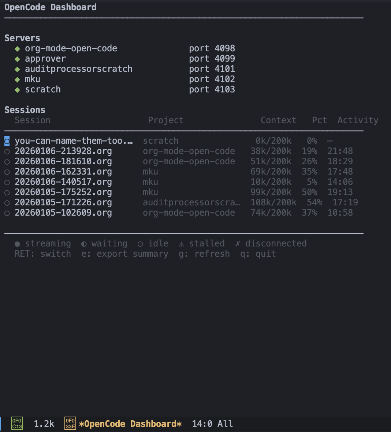The width and height of the screenshot is (391, 432).
Task: Click the green diamond beside org-mode-open-code server
Action: coord(17,49)
